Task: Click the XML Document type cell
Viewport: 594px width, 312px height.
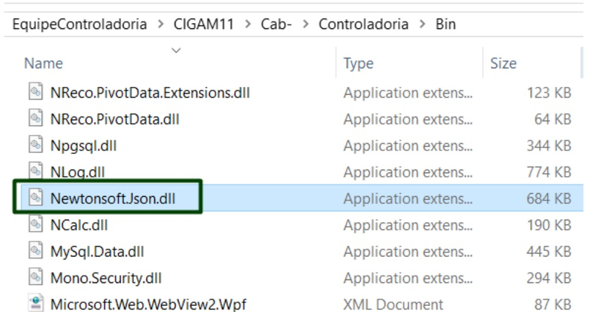Action: [393, 305]
